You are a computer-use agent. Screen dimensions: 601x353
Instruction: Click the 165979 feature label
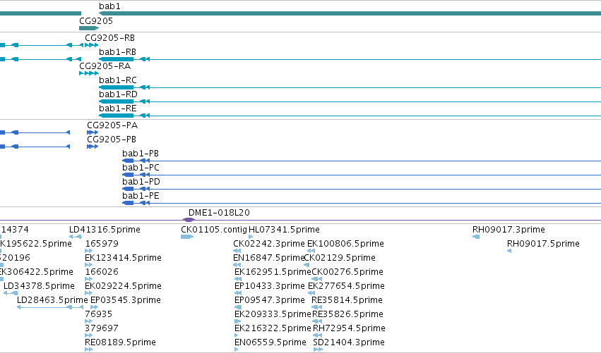pyautogui.click(x=102, y=244)
